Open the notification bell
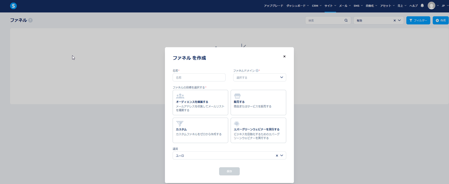 click(x=422, y=6)
